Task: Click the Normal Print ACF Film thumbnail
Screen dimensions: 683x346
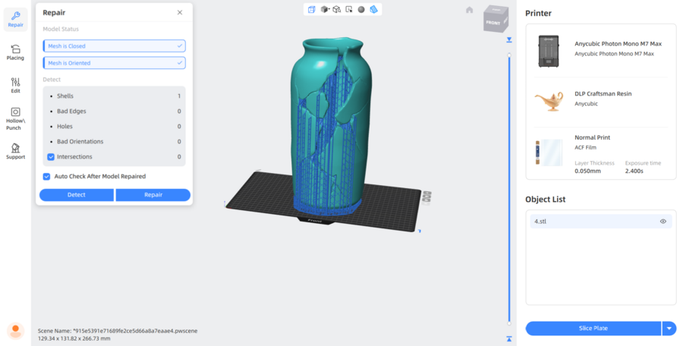Action: tap(549, 152)
